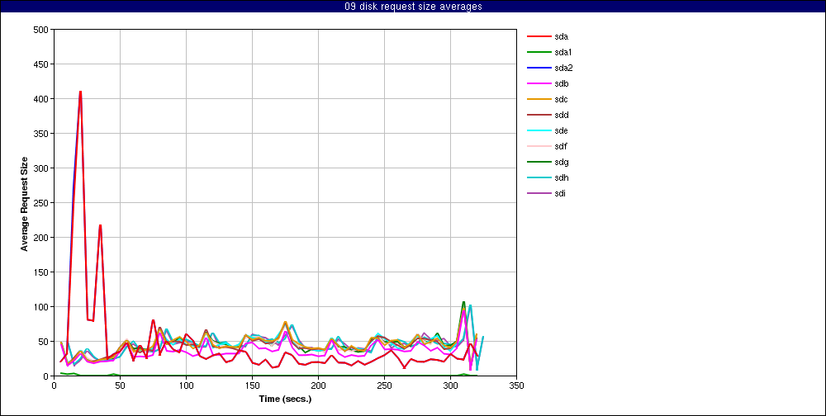Click the 350 x-axis tick value

(517, 385)
